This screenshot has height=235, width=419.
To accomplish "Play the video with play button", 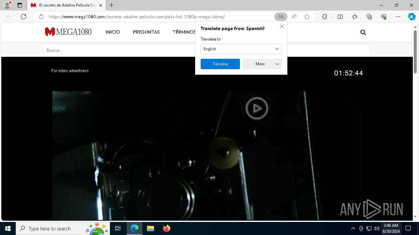I will [257, 108].
